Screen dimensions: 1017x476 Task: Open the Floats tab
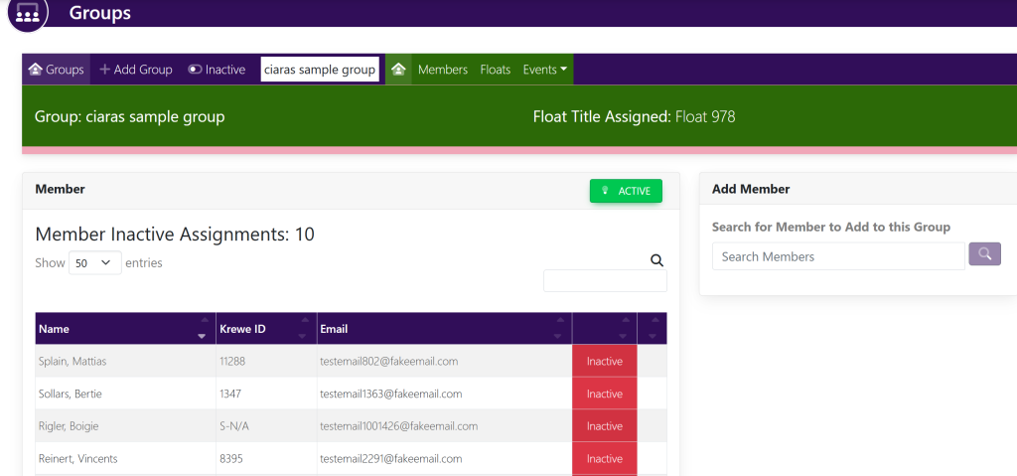pyautogui.click(x=495, y=70)
